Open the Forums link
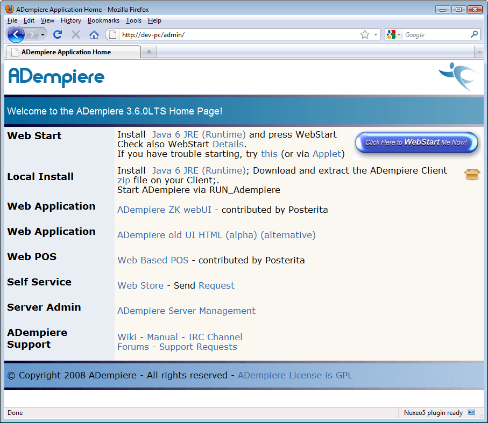This screenshot has height=423, width=488. (x=133, y=347)
